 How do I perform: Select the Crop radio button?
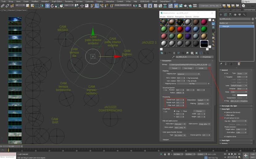[174, 111]
